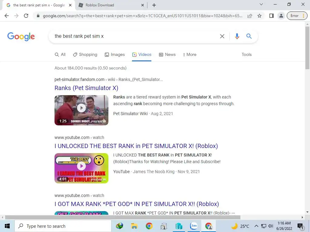The image size is (310, 232).
Task: Close the Google search results tab
Action: (x=70, y=5)
